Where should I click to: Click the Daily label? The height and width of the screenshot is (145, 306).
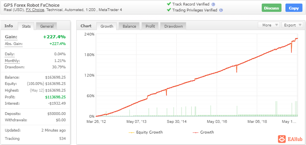click(x=9, y=54)
